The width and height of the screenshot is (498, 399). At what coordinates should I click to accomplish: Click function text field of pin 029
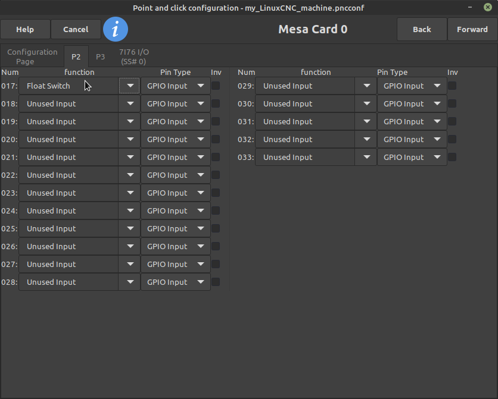pos(305,86)
